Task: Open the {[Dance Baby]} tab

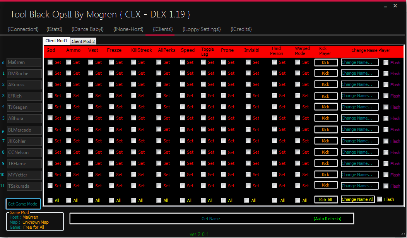Action: tap(87, 29)
